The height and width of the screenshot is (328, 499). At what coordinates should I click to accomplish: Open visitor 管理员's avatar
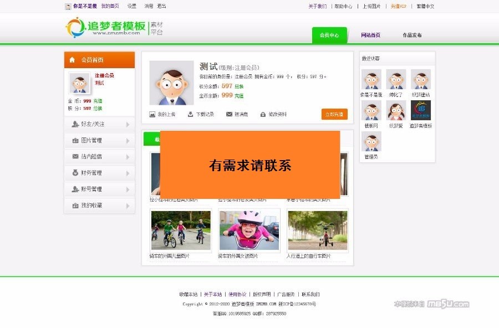click(x=371, y=141)
